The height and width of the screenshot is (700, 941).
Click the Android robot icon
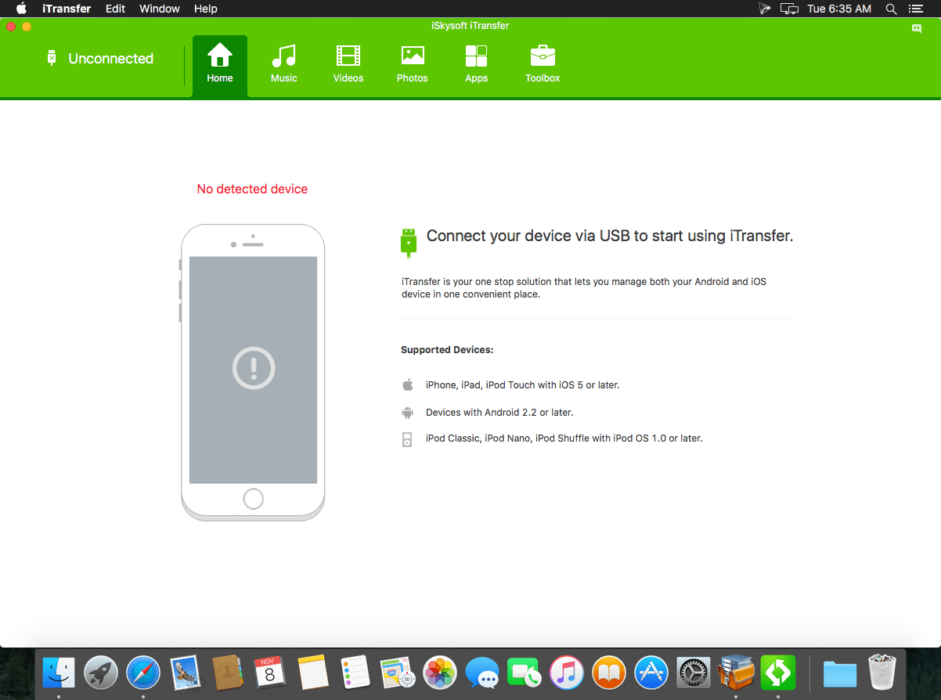407,412
